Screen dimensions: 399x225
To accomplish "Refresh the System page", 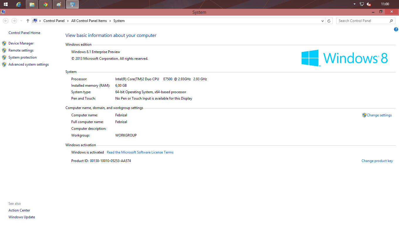I will tap(329, 21).
